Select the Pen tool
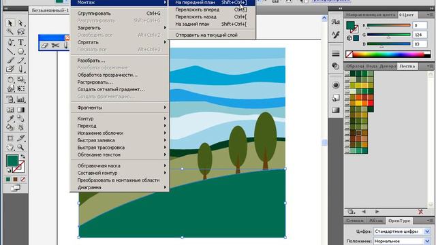The height and width of the screenshot is (245, 436). (x=10, y=42)
